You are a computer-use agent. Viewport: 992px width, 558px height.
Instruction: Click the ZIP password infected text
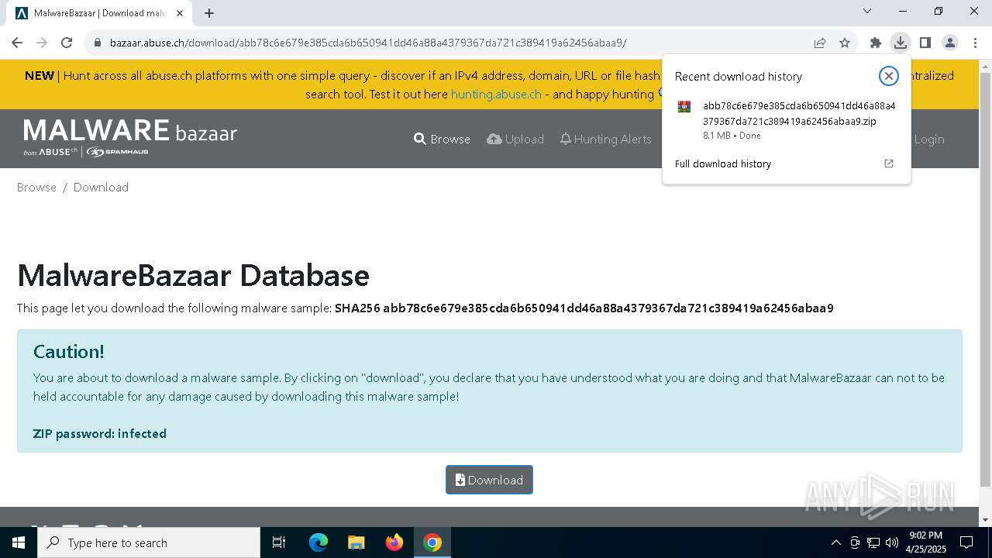(x=100, y=433)
